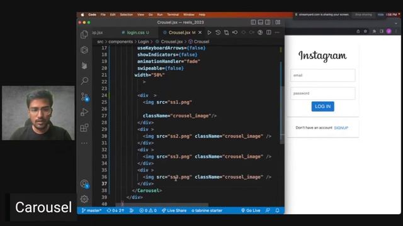The image size is (403, 226).
Task: Hide the screen sharing notification bar
Action: point(380,14)
